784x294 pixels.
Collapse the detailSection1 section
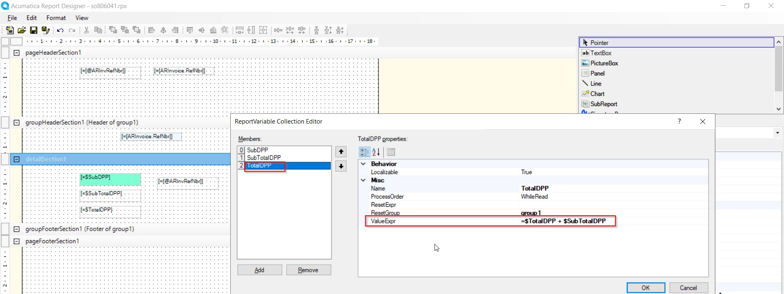[x=17, y=159]
